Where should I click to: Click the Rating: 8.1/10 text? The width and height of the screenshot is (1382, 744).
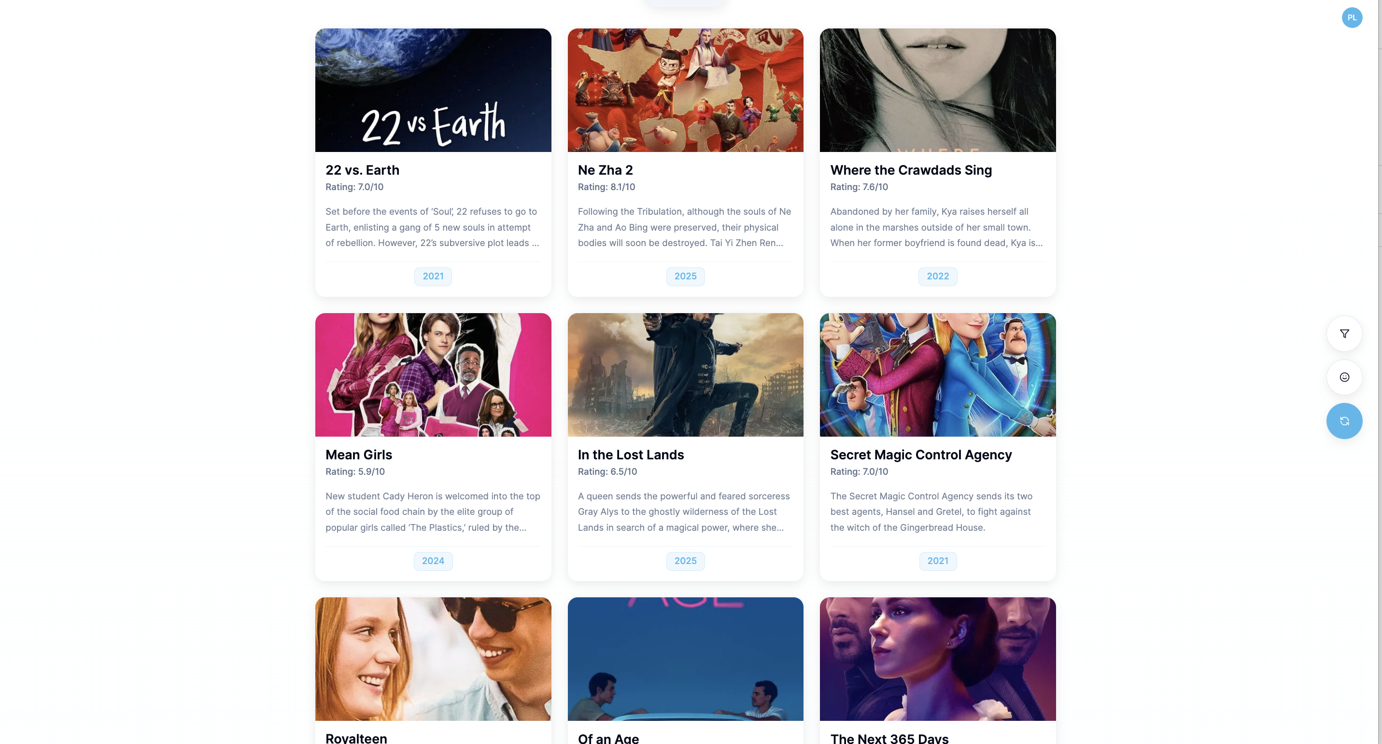[x=606, y=187]
